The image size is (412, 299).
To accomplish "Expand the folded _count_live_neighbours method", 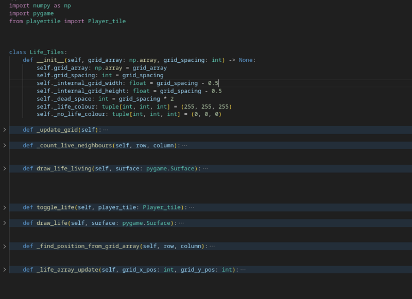I will point(5,146).
